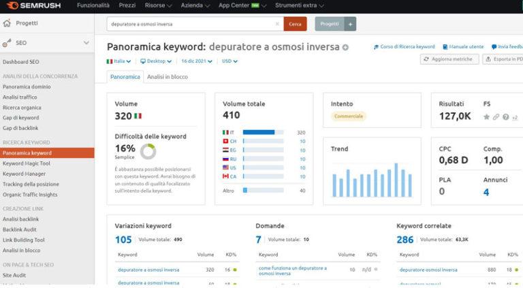523x288 pixels.
Task: Switch to the Panoramica tab
Action: [125, 77]
